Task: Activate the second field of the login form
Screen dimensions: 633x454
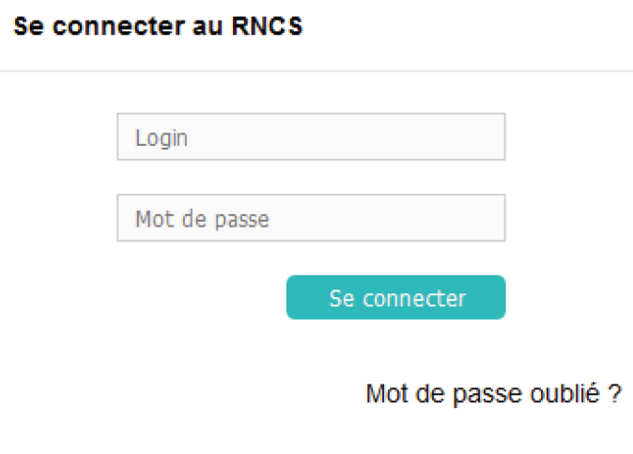Action: pos(311,218)
